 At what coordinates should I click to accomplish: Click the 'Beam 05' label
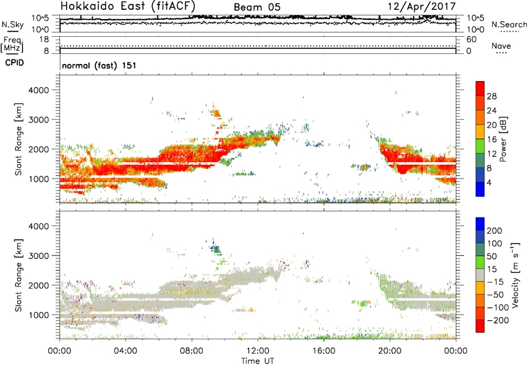tap(257, 7)
